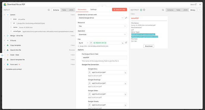Switch INPUT view to JSON
This screenshot has height=110, width=205.
(71, 10)
